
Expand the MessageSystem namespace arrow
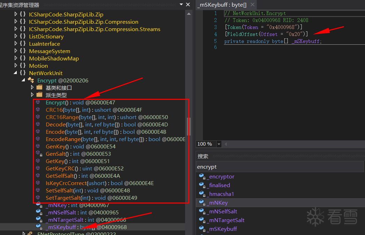(x=16, y=51)
